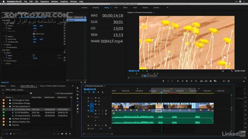Select the Track Select Forward tool
This screenshot has width=248, height=139.
77,92
